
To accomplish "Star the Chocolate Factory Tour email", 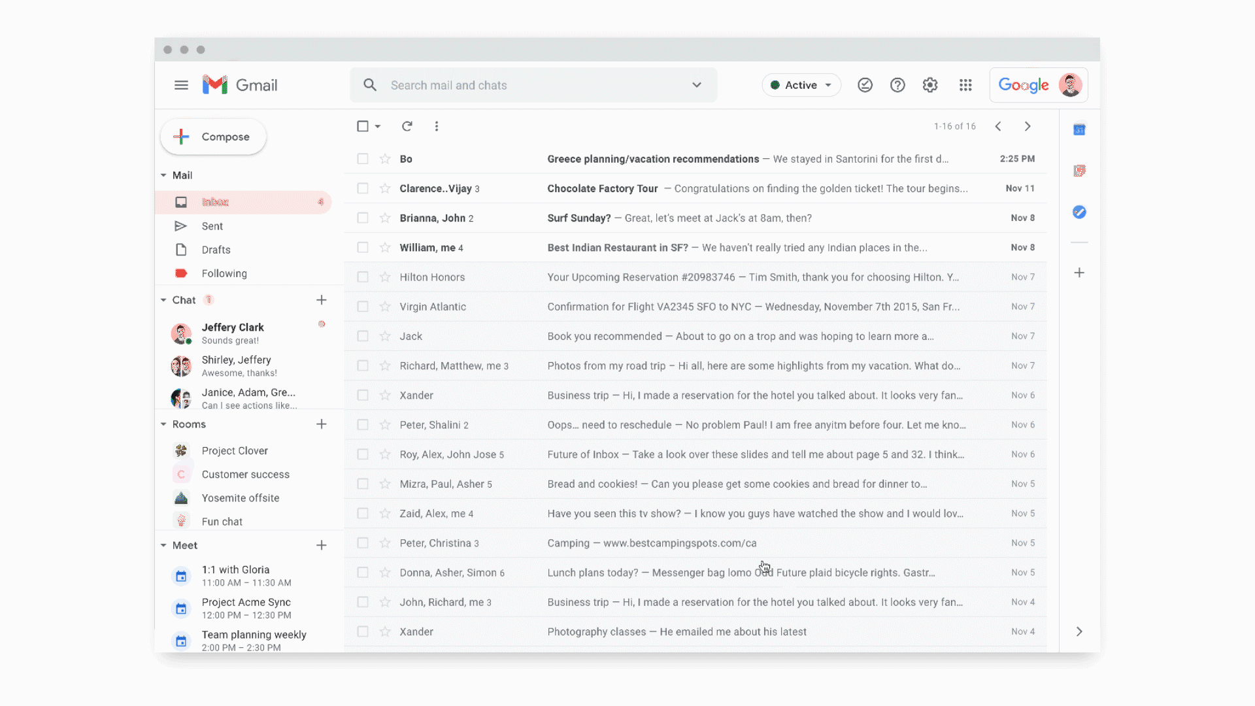I will coord(384,188).
